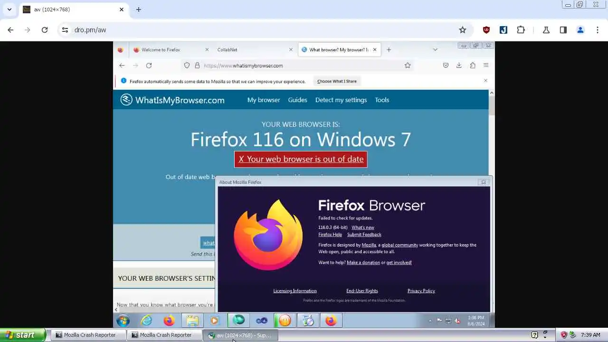Image resolution: width=608 pixels, height=342 pixels.
Task: Open Firefox padlock site security info
Action: pyautogui.click(x=197, y=66)
